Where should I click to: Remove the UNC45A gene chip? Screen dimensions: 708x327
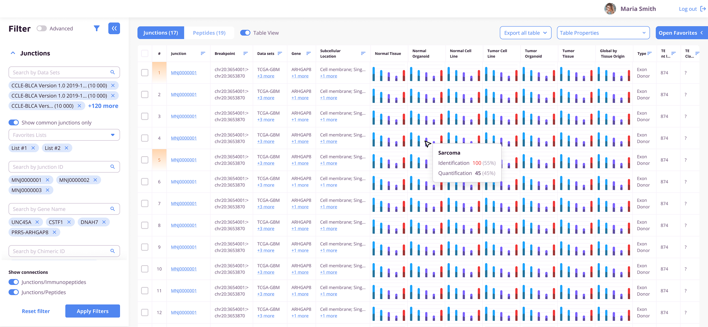click(x=37, y=222)
